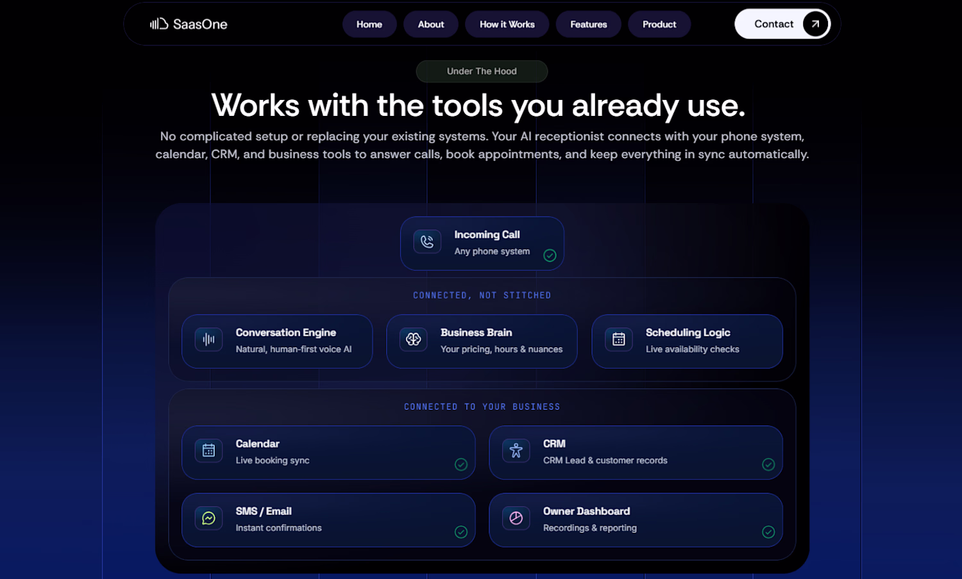Click 'Live availability checks' text
The image size is (962, 579).
tap(693, 349)
